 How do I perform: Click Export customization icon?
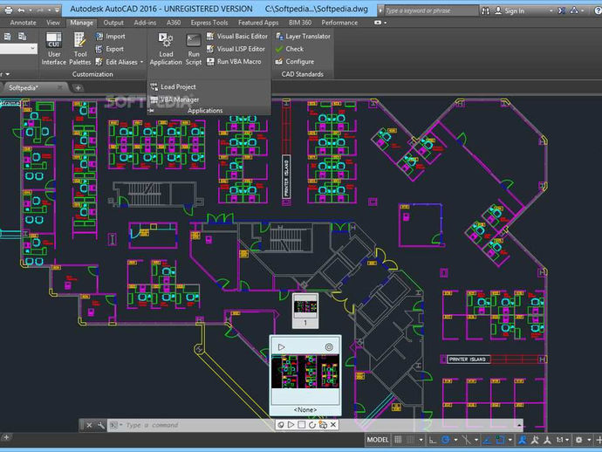[x=99, y=49]
